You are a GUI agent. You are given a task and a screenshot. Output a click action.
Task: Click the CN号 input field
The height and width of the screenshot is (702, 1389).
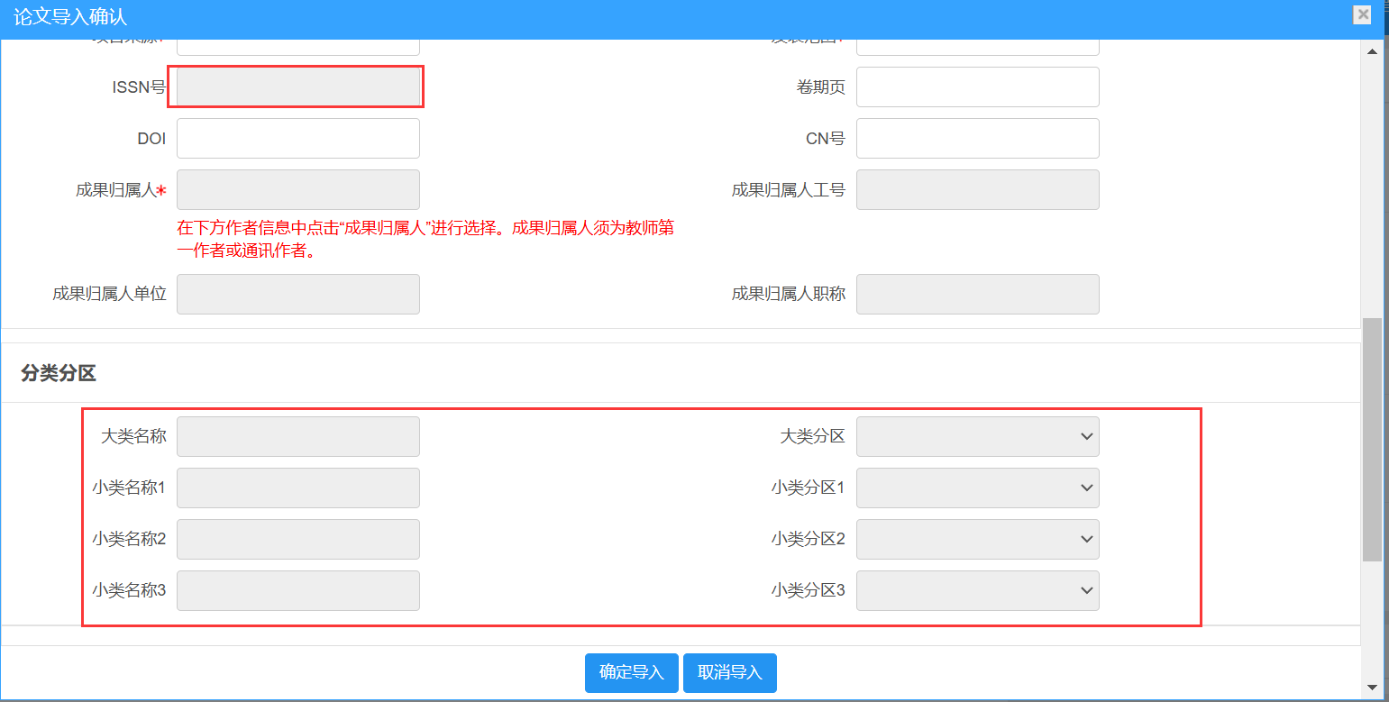977,139
